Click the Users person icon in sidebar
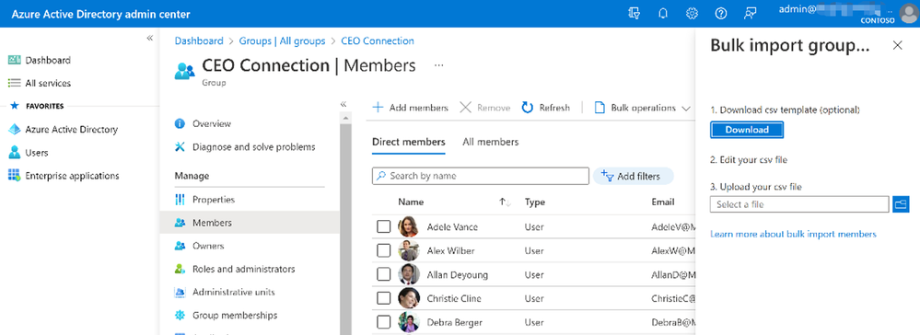This screenshot has width=920, height=335. pyautogui.click(x=15, y=153)
